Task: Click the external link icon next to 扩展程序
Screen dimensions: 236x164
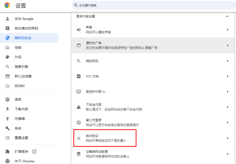Action: point(34,151)
